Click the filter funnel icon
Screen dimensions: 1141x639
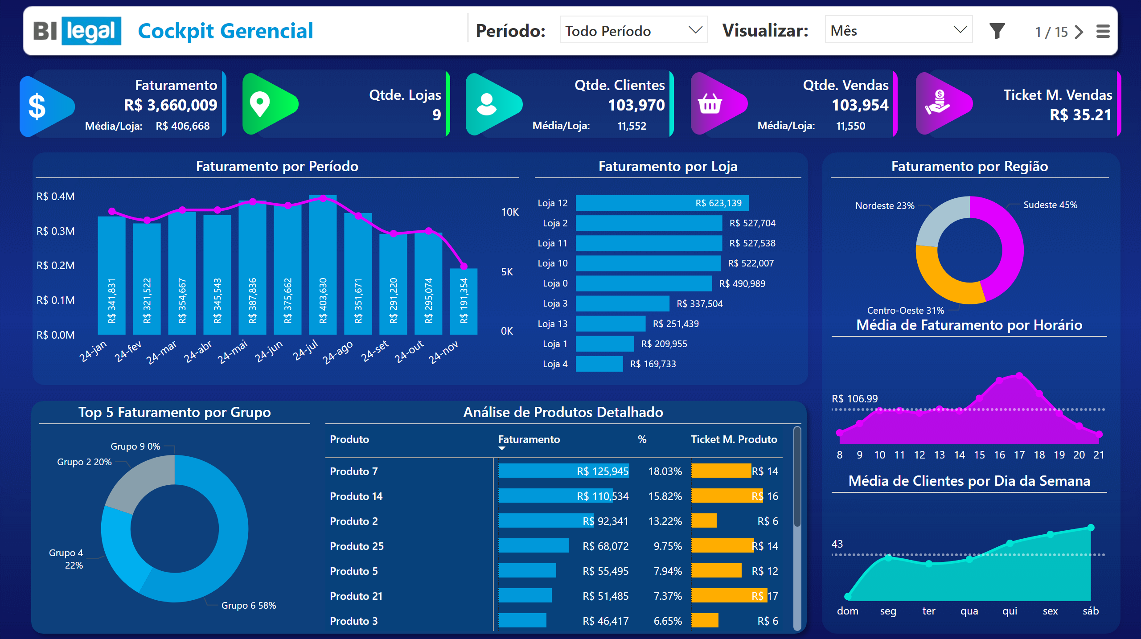click(997, 31)
